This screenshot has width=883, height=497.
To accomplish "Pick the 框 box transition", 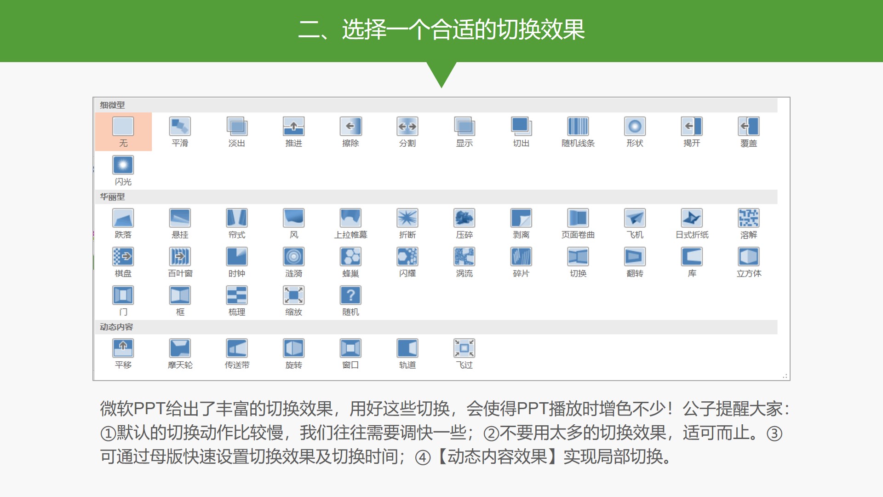I will tap(180, 301).
